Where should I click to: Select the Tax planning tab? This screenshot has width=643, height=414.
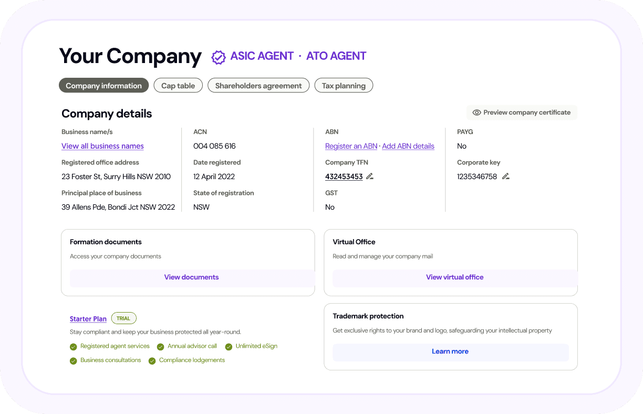(344, 86)
